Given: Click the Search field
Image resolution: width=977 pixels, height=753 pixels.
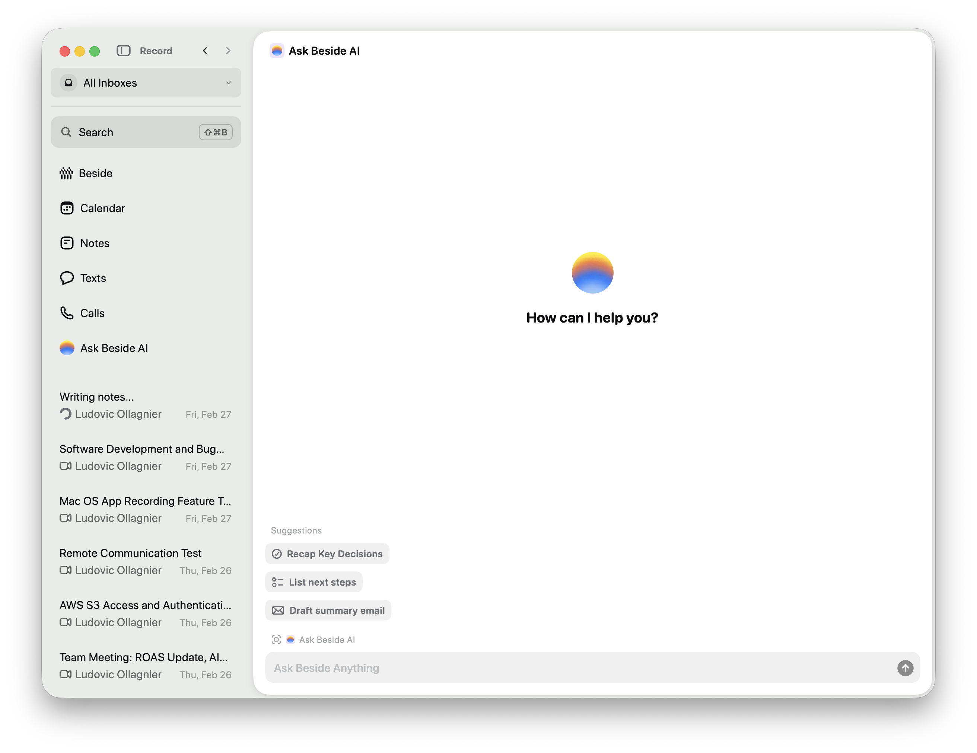Looking at the screenshot, I should coord(146,132).
